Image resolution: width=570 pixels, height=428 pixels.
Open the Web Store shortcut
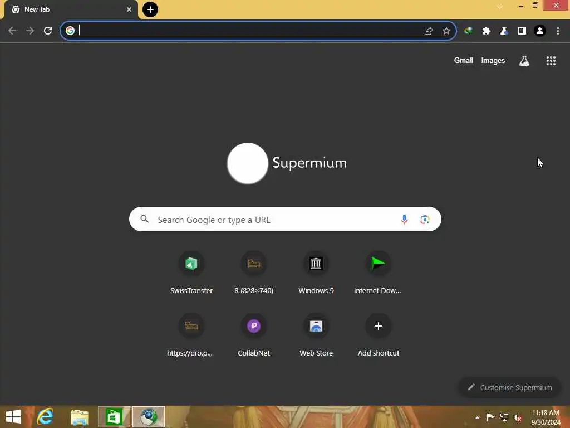(x=316, y=335)
